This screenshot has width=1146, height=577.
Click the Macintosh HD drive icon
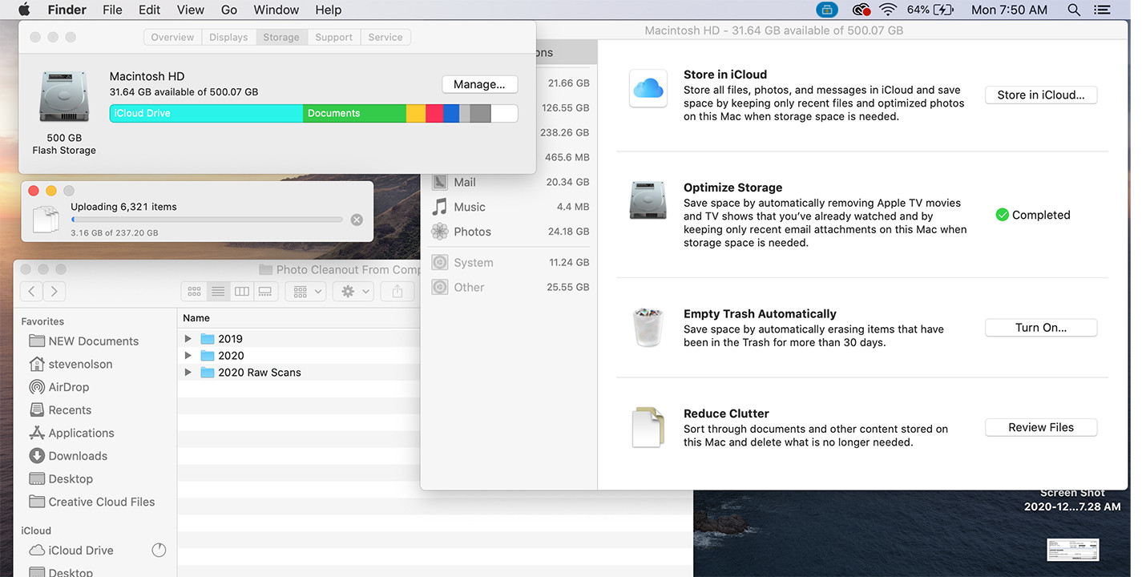point(64,97)
